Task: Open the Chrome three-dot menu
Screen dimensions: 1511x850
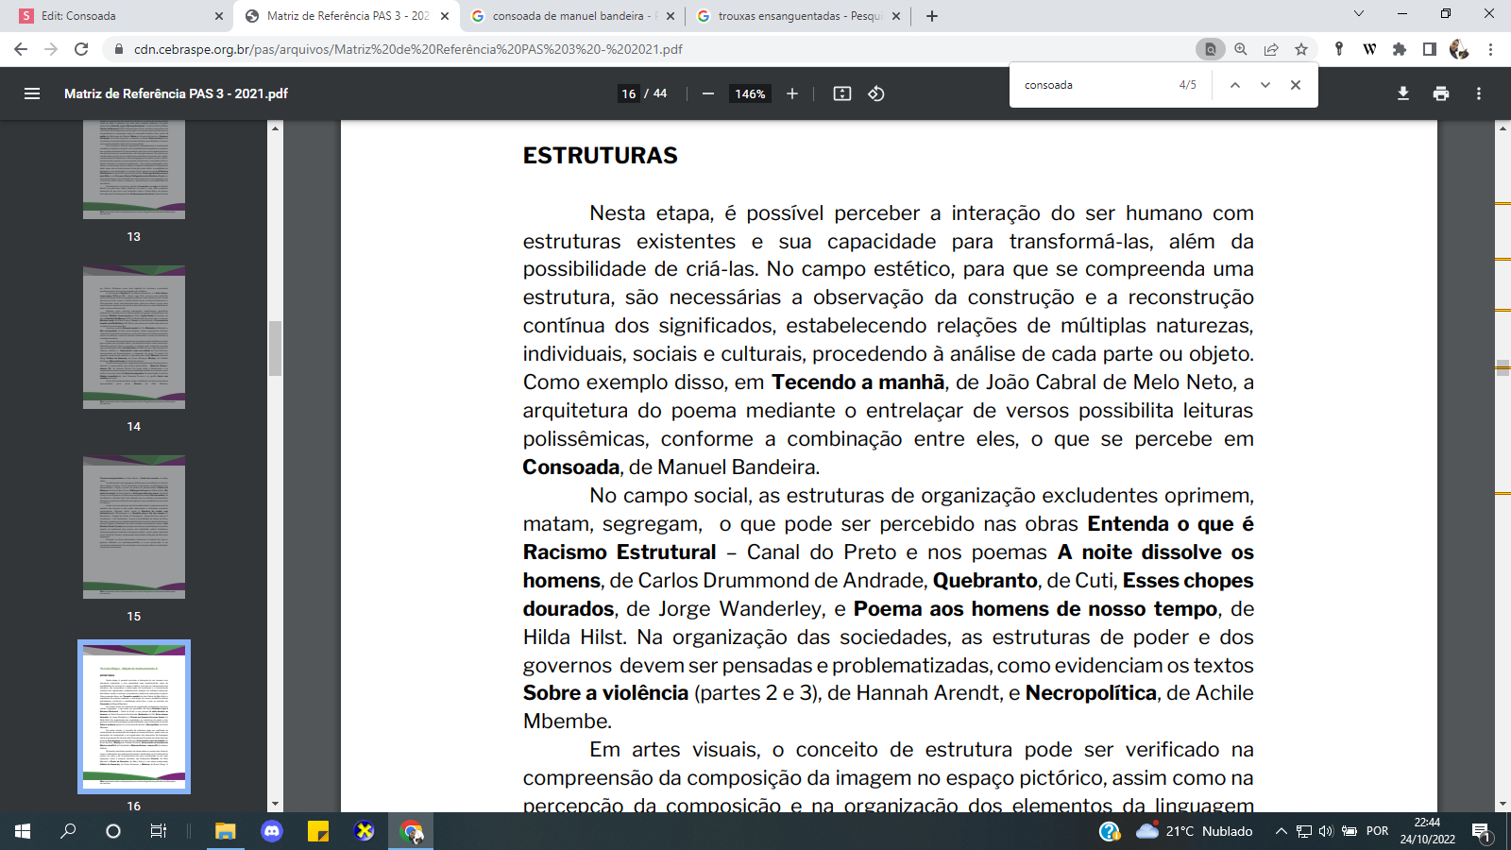Action: click(1490, 49)
